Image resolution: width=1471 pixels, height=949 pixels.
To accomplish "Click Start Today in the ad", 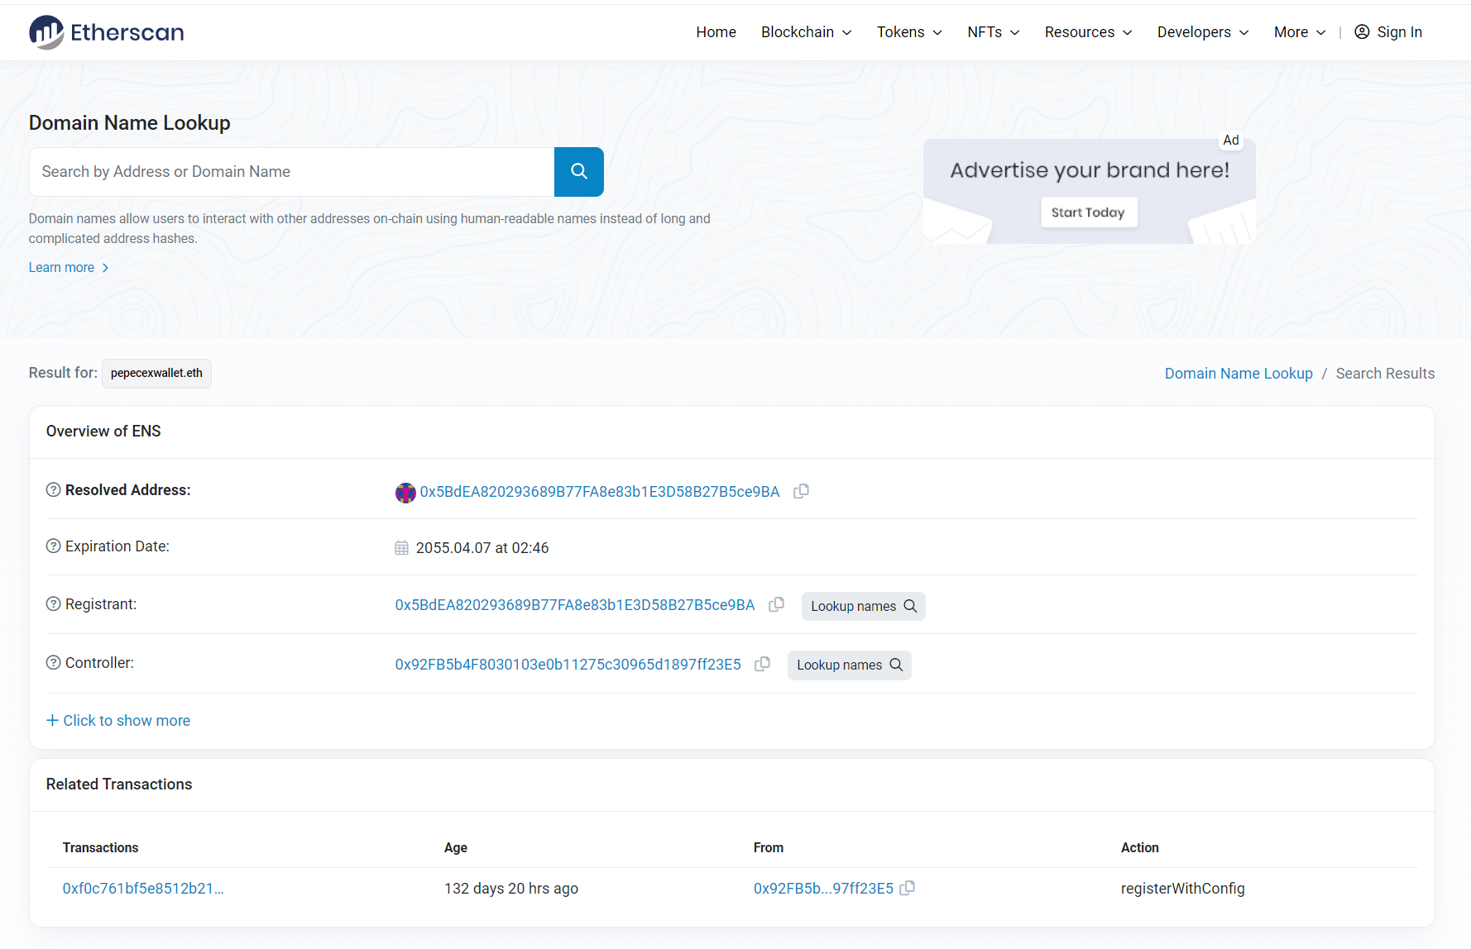I will coord(1088,212).
